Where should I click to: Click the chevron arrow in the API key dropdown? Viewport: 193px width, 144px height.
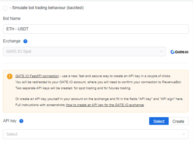[184, 134]
